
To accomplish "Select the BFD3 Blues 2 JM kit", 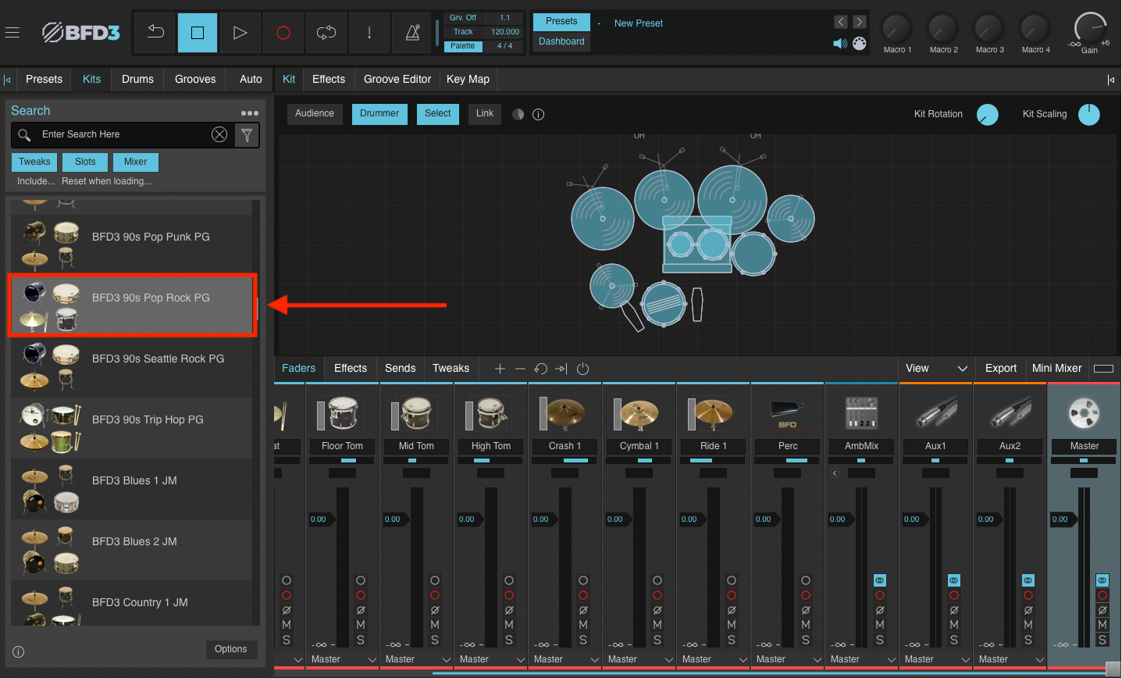I will [x=131, y=550].
